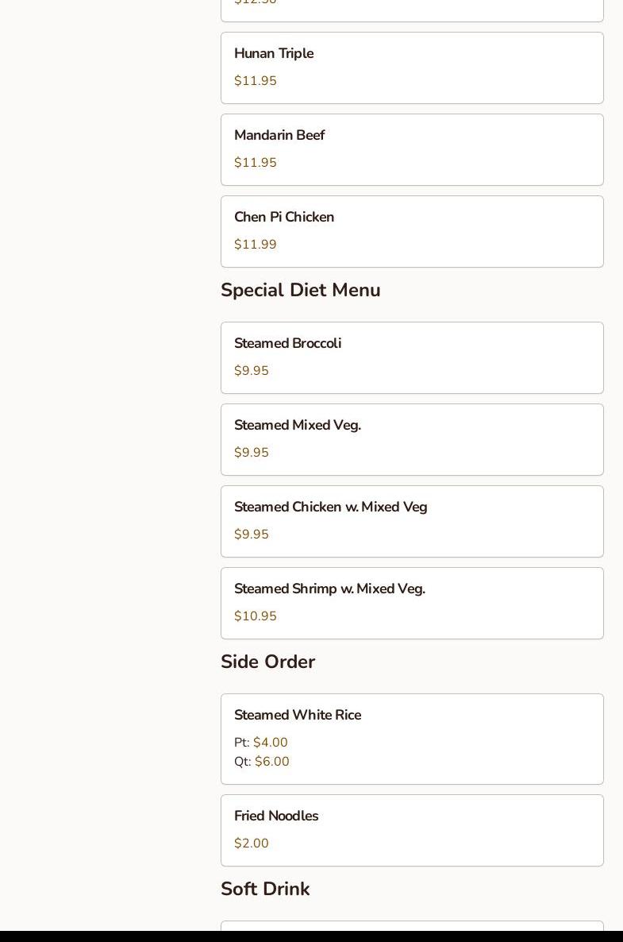Click the $10.95 Steamed Shrimp price
The image size is (623, 942).
(x=256, y=616)
